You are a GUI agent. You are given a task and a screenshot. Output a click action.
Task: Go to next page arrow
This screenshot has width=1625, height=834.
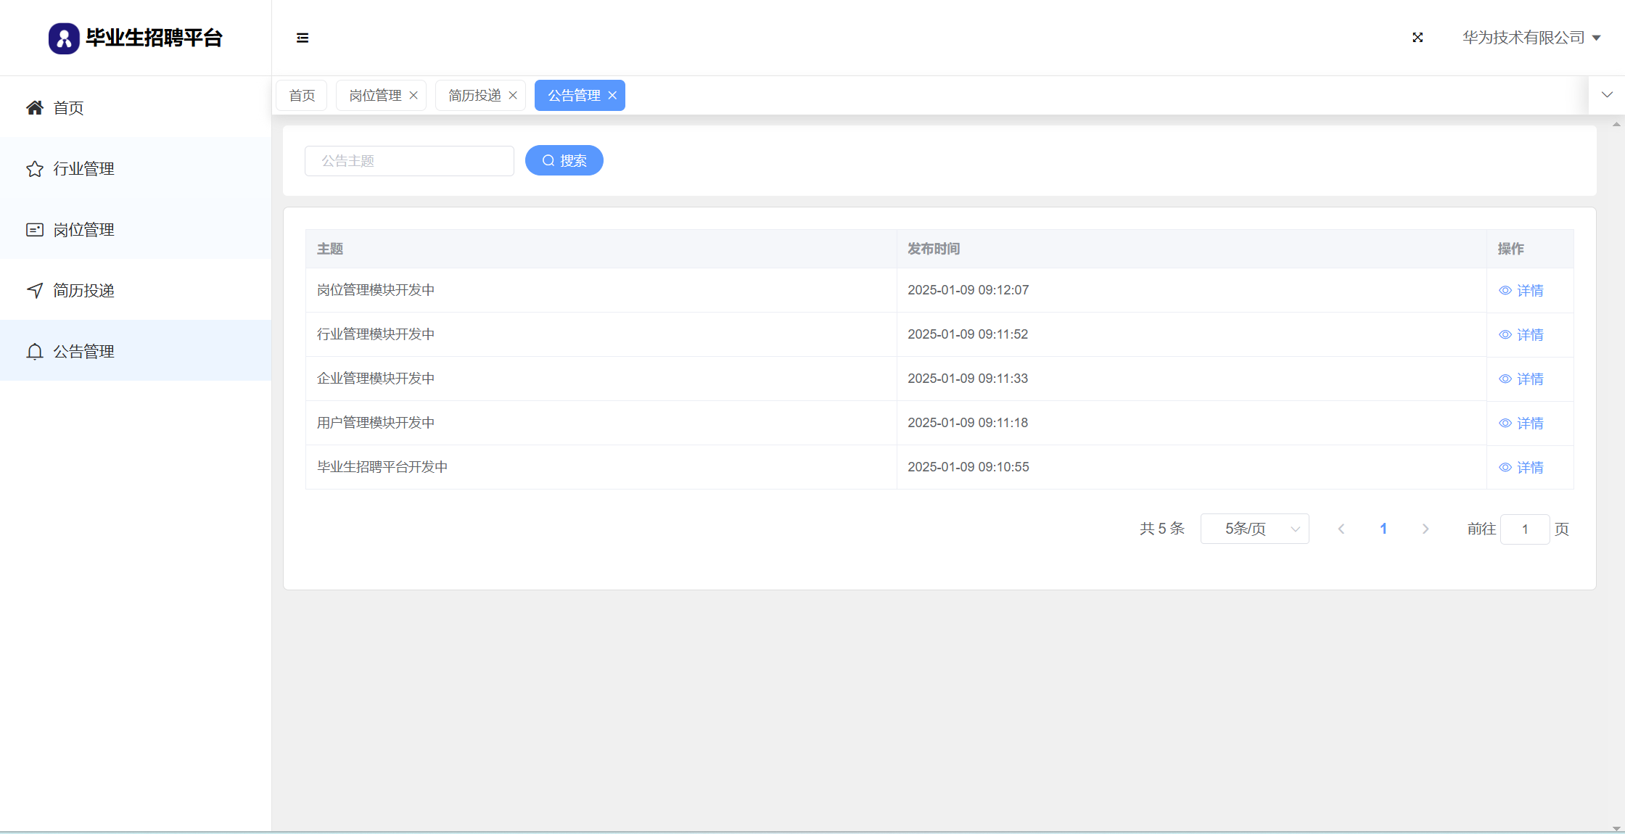point(1426,529)
